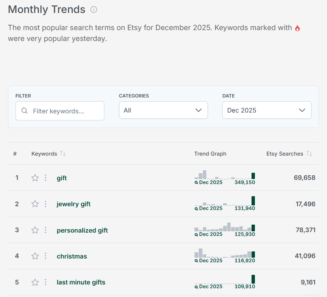Star the last minute gifts keyword

[35, 282]
